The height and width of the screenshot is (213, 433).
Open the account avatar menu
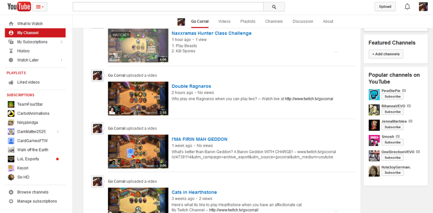423,7
